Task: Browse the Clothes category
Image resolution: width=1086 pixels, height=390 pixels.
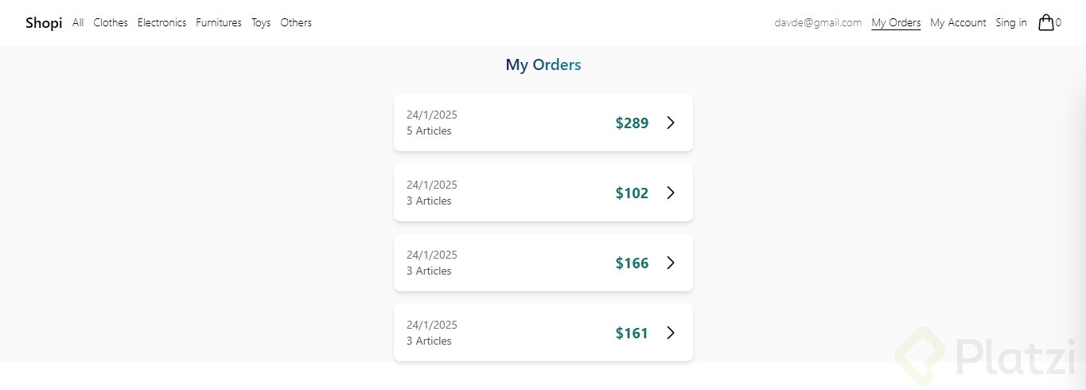Action: [x=111, y=23]
